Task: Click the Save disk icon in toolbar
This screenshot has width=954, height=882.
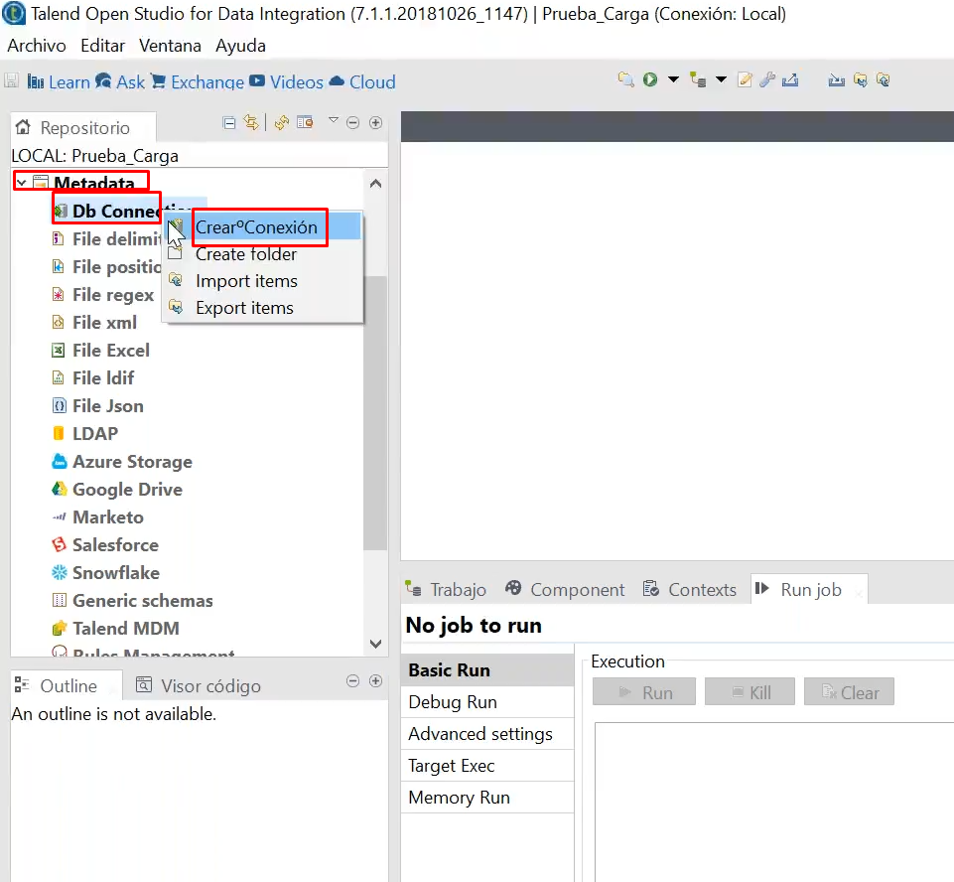Action: 11,81
